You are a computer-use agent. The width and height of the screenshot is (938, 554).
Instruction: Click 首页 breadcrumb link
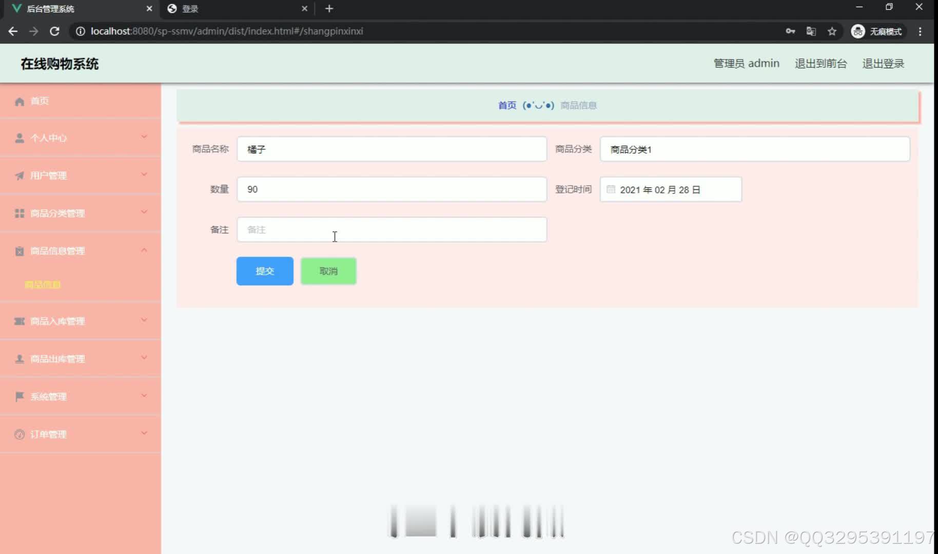click(x=507, y=105)
